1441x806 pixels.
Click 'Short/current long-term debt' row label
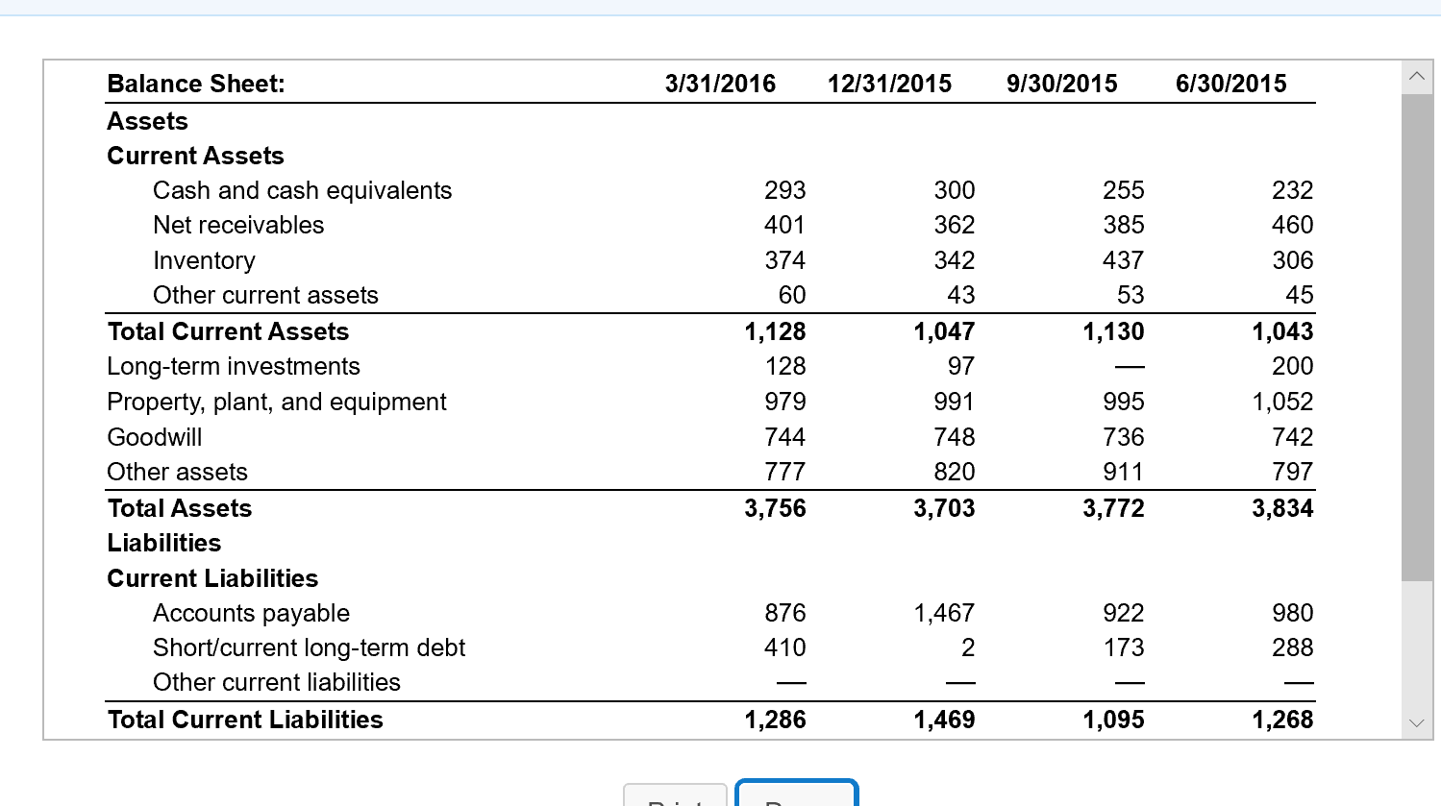(x=309, y=647)
